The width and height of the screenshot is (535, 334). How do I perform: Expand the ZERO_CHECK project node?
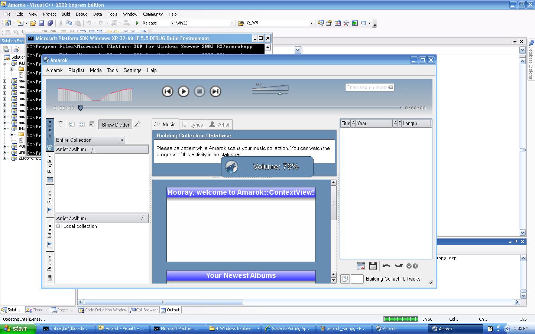click(5, 158)
